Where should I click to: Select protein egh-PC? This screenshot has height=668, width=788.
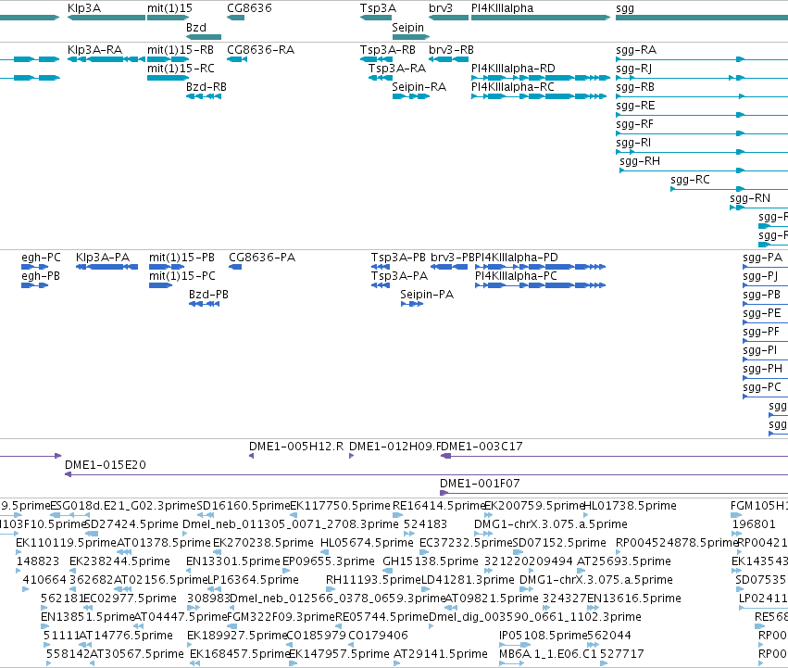tap(34, 267)
